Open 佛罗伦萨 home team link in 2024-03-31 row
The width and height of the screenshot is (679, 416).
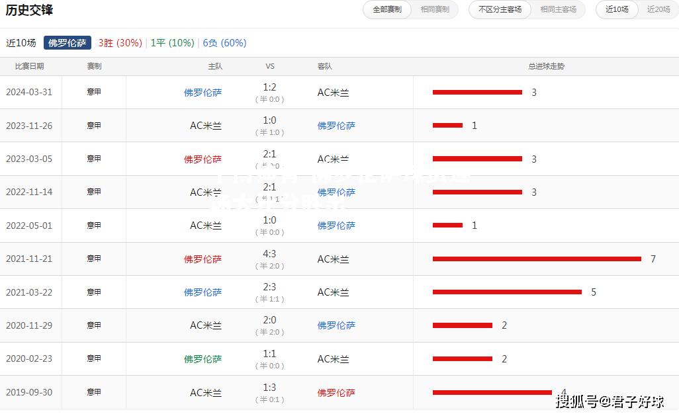[x=203, y=93]
